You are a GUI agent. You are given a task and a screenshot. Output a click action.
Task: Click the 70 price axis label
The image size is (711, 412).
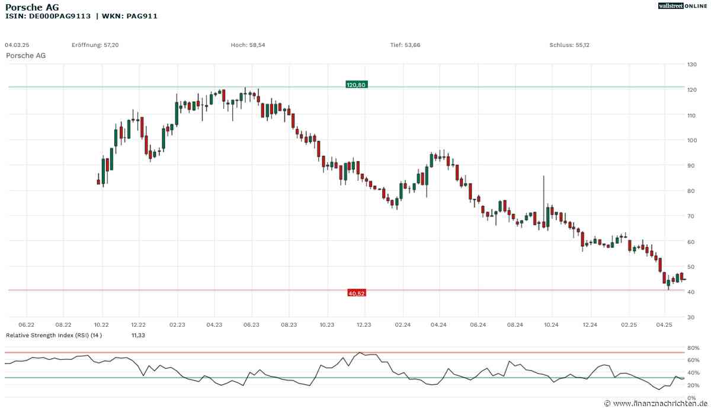(690, 216)
